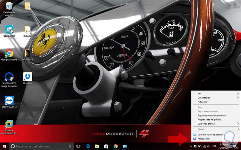241x150 pixels.
Task: Select the thumbnail folder icon
Action: (x=27, y=55)
